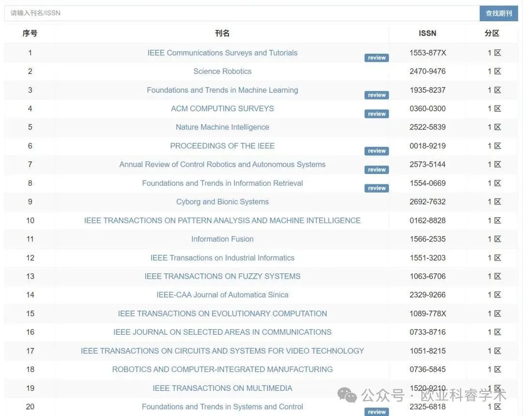
Task: Select ISSN 1051-8215 cell
Action: (428, 351)
